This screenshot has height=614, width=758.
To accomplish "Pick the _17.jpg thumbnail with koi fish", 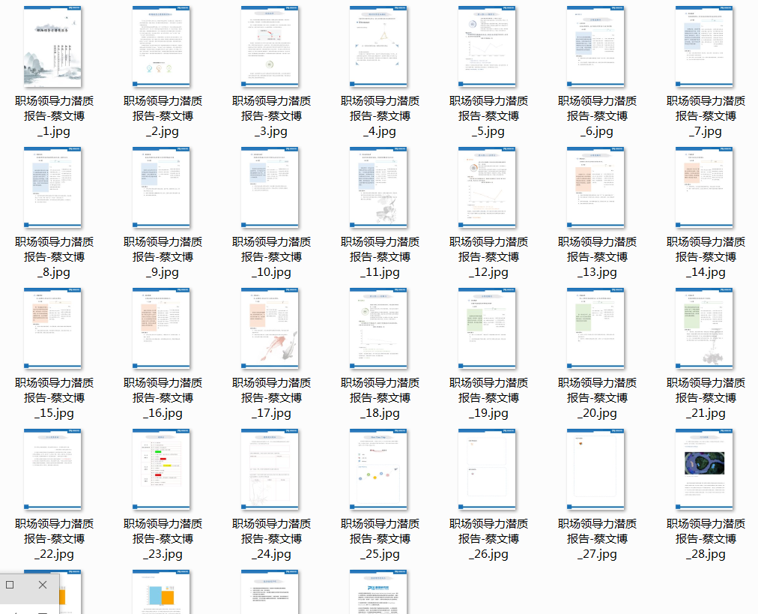I will tap(270, 328).
